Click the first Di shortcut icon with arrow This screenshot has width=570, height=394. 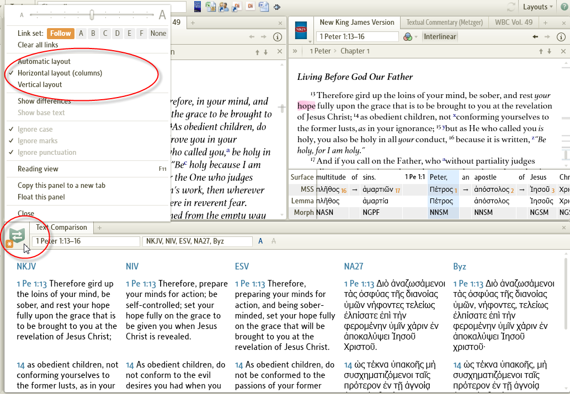237,7
